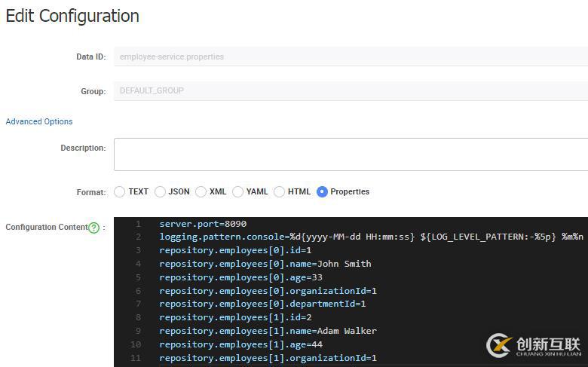Select the JSON format radio button
Image resolution: width=588 pixels, height=367 pixels.
click(160, 191)
